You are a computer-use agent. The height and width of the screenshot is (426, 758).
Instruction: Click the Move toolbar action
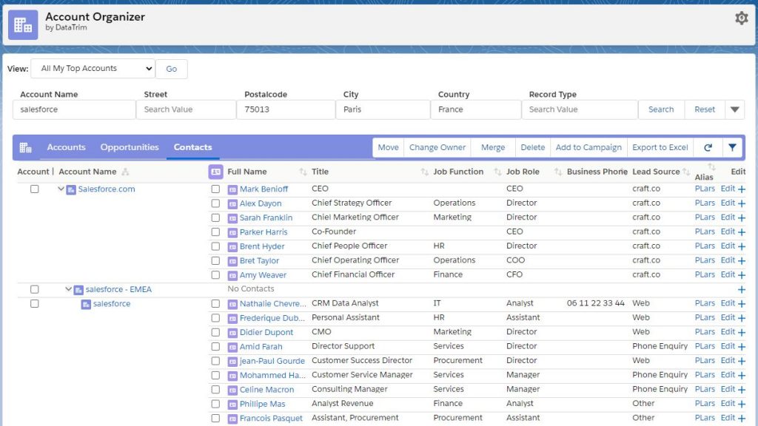point(388,147)
